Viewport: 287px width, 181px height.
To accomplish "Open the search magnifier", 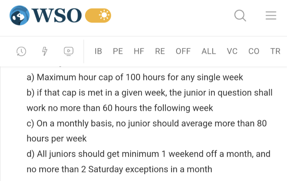I will [240, 15].
